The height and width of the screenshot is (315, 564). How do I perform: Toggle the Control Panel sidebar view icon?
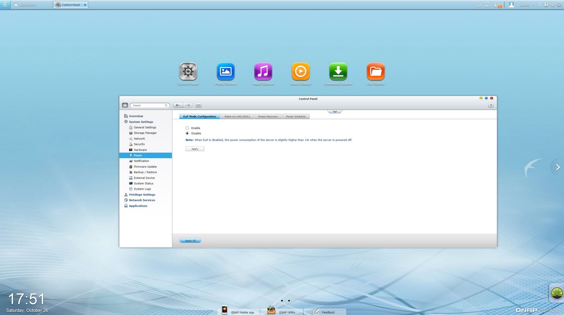125,105
